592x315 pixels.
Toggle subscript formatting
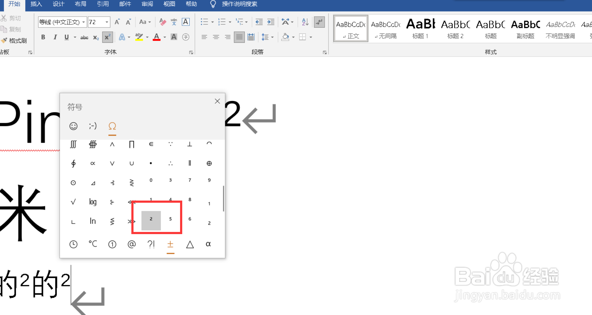pos(96,37)
